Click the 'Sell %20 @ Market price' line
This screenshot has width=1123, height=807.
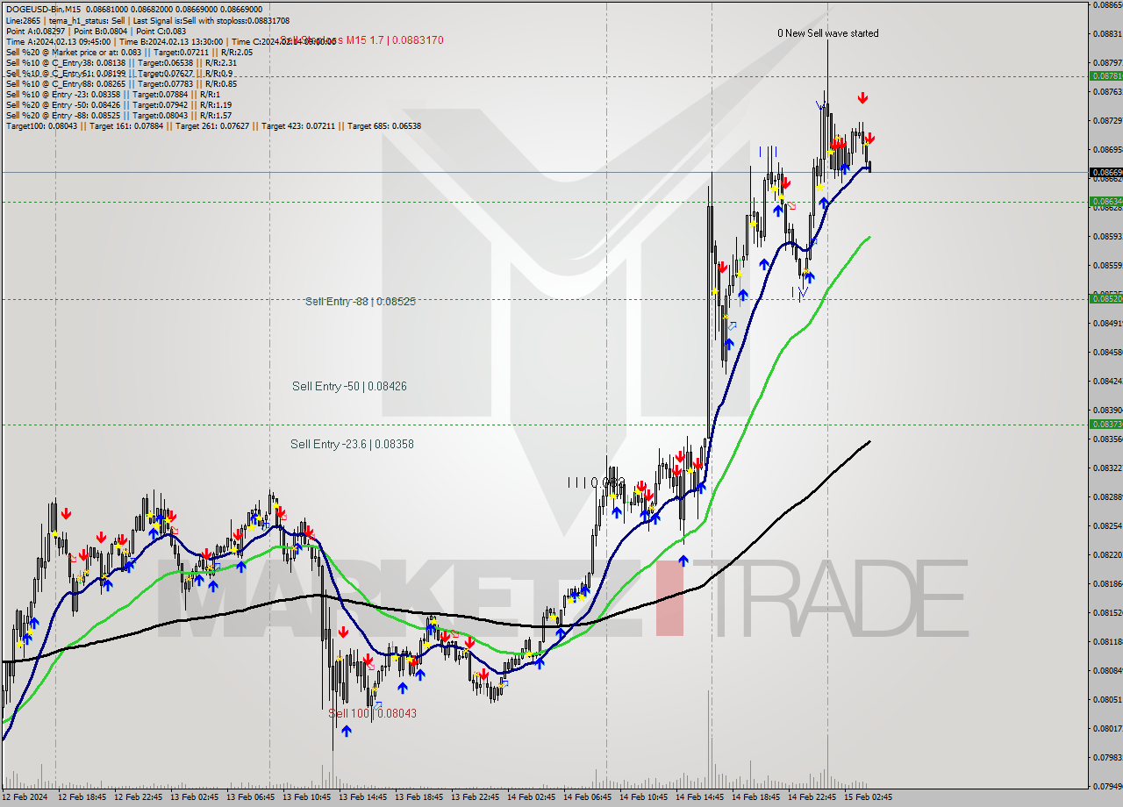(x=129, y=52)
